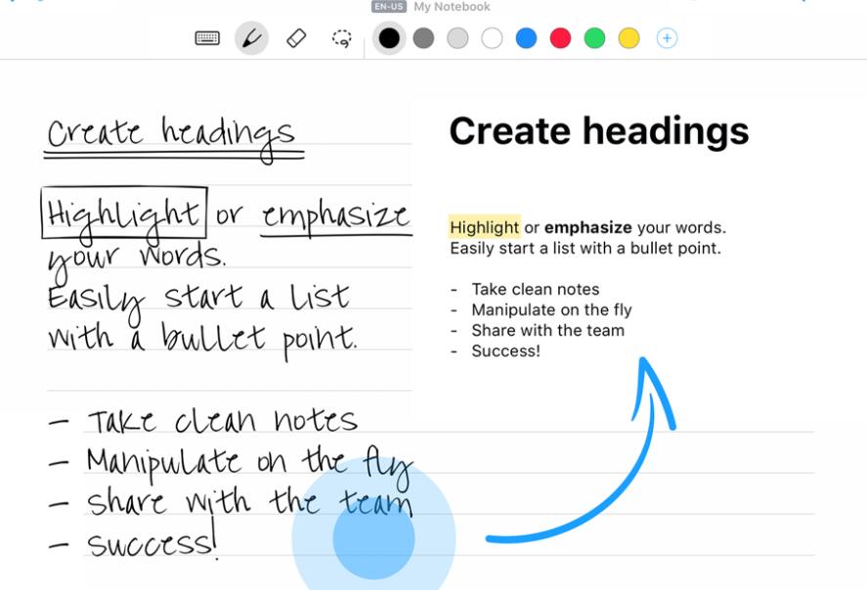
Task: Choose the dark gray ink color
Action: pyautogui.click(x=423, y=38)
